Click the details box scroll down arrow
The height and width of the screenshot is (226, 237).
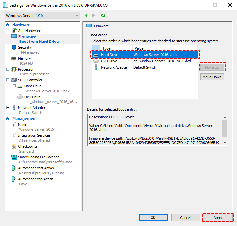pyautogui.click(x=225, y=143)
